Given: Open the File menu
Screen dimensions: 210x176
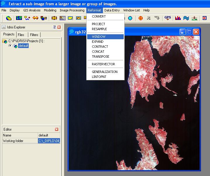Looking at the screenshot, I should (x=4, y=10).
